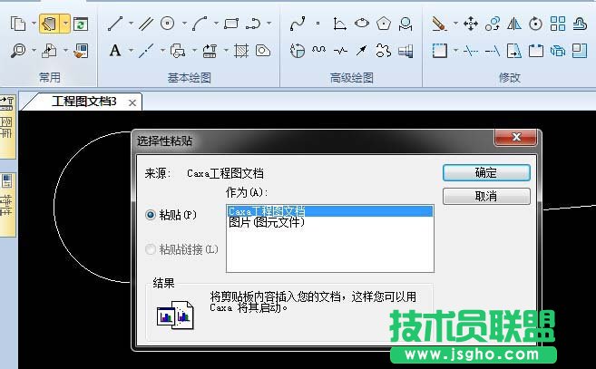Screen dimensions: 596x369
Task: Select the Extend line tool
Action: point(493,51)
